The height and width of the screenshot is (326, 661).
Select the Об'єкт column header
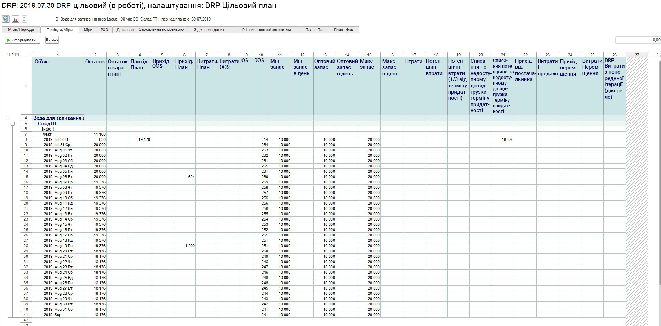click(58, 86)
